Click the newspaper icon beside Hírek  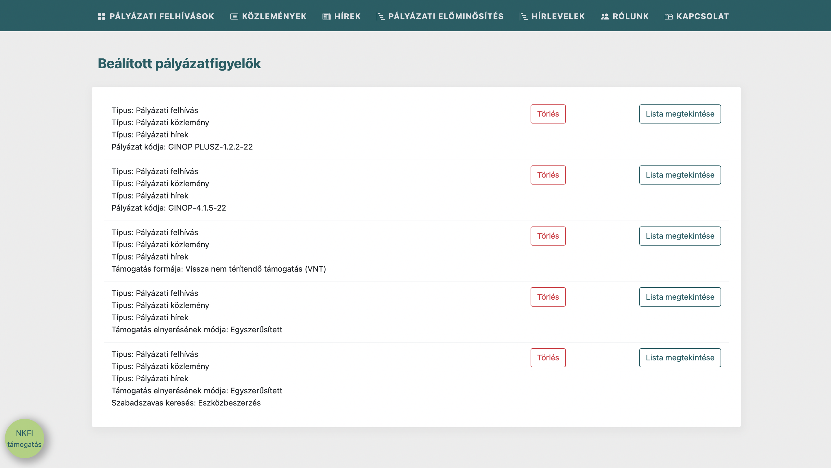point(326,16)
